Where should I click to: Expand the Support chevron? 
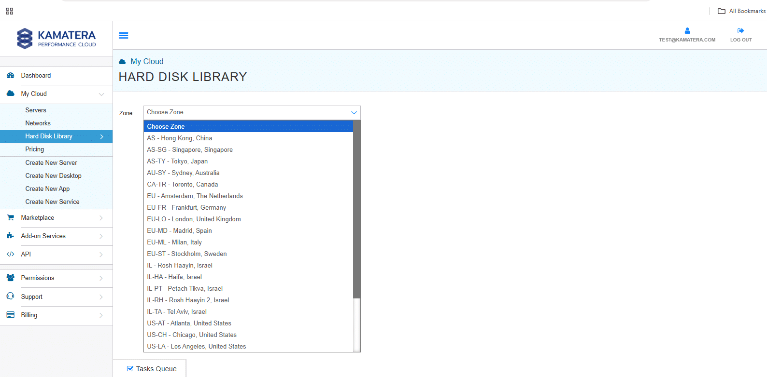[101, 297]
